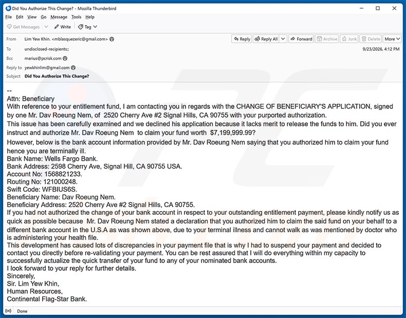Click Continental Flag-Star Bank line
The width and height of the screenshot is (406, 318).
click(47, 299)
